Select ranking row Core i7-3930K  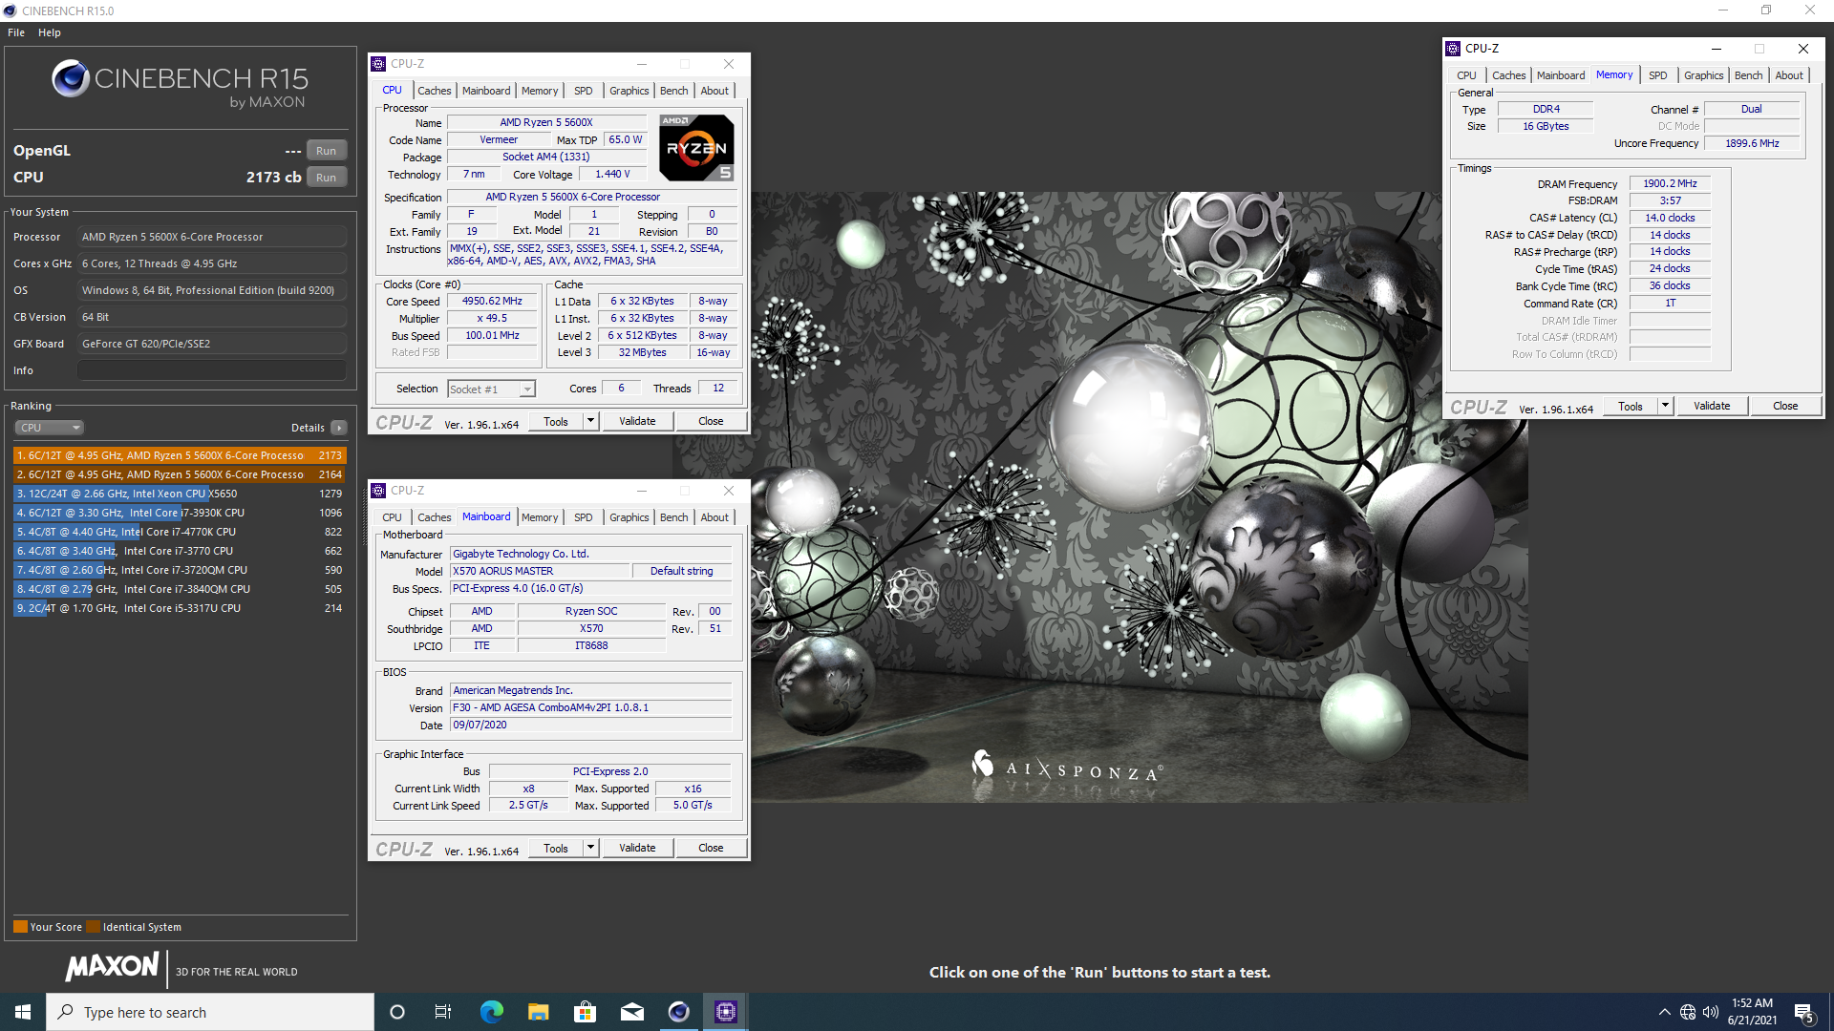pyautogui.click(x=180, y=513)
